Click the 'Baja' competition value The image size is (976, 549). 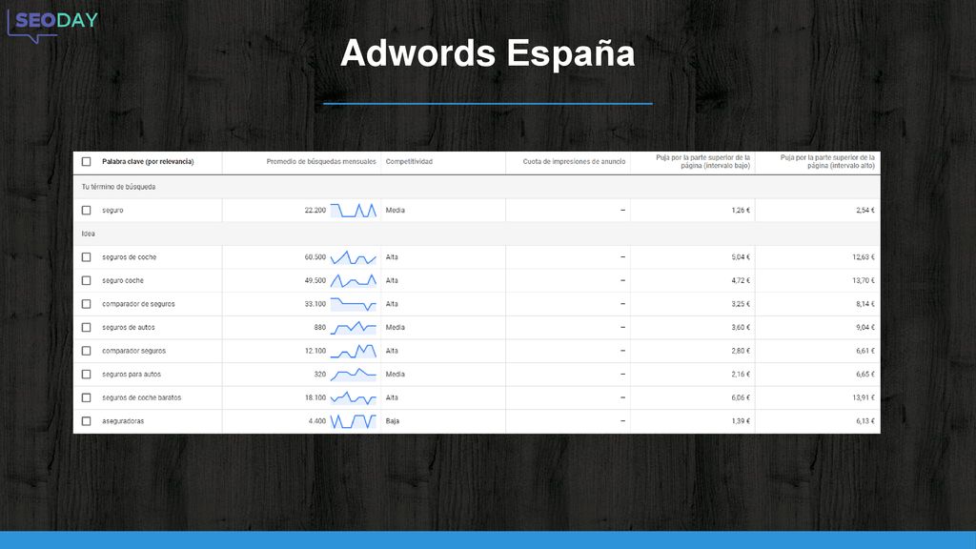[x=392, y=421]
